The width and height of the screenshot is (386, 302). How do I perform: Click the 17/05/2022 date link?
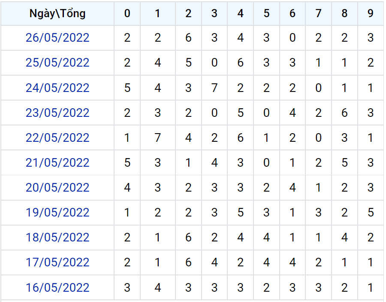click(x=57, y=262)
